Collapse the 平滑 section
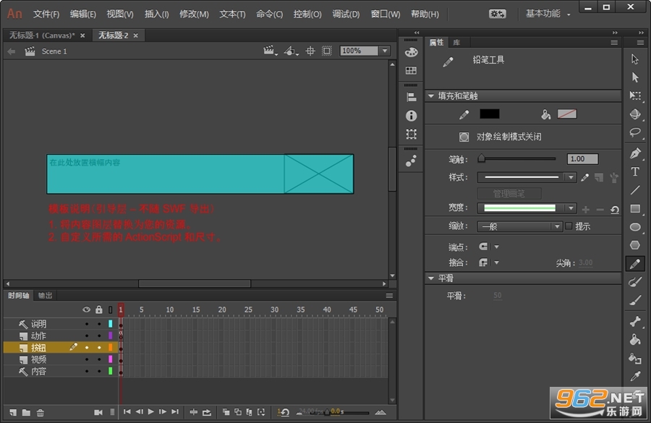The height and width of the screenshot is (423, 651). [431, 278]
